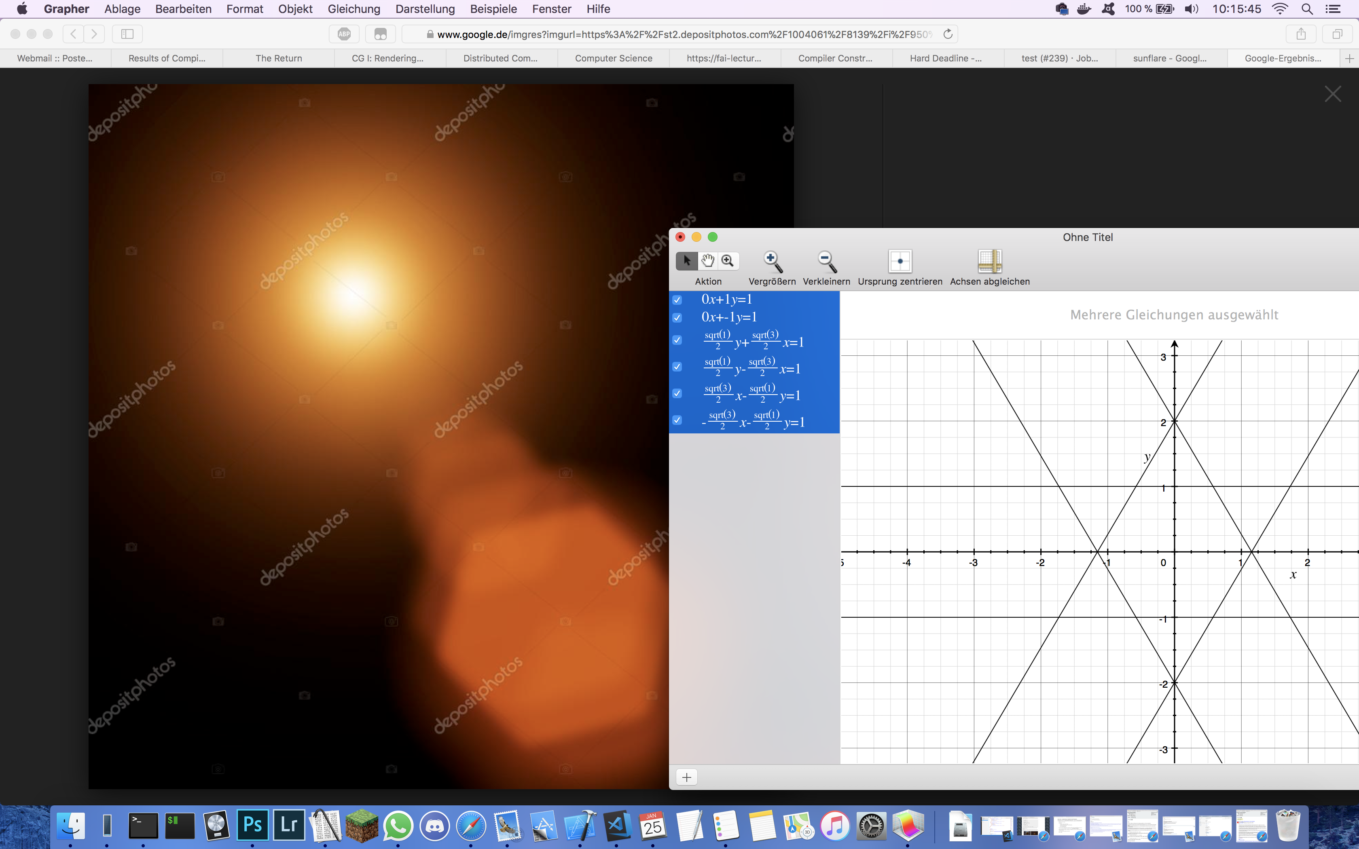Open WhatsApp from the Dock
This screenshot has height=849, width=1359.
coord(398,826)
